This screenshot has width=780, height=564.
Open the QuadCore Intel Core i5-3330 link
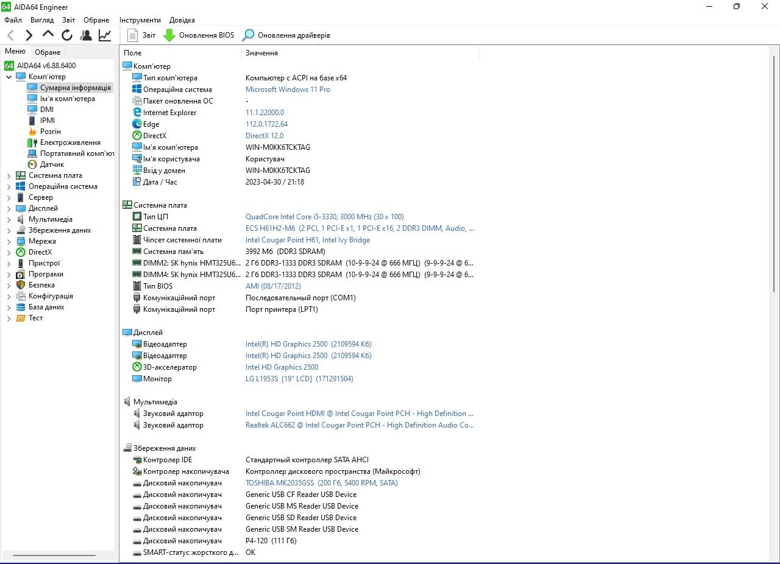pos(324,217)
